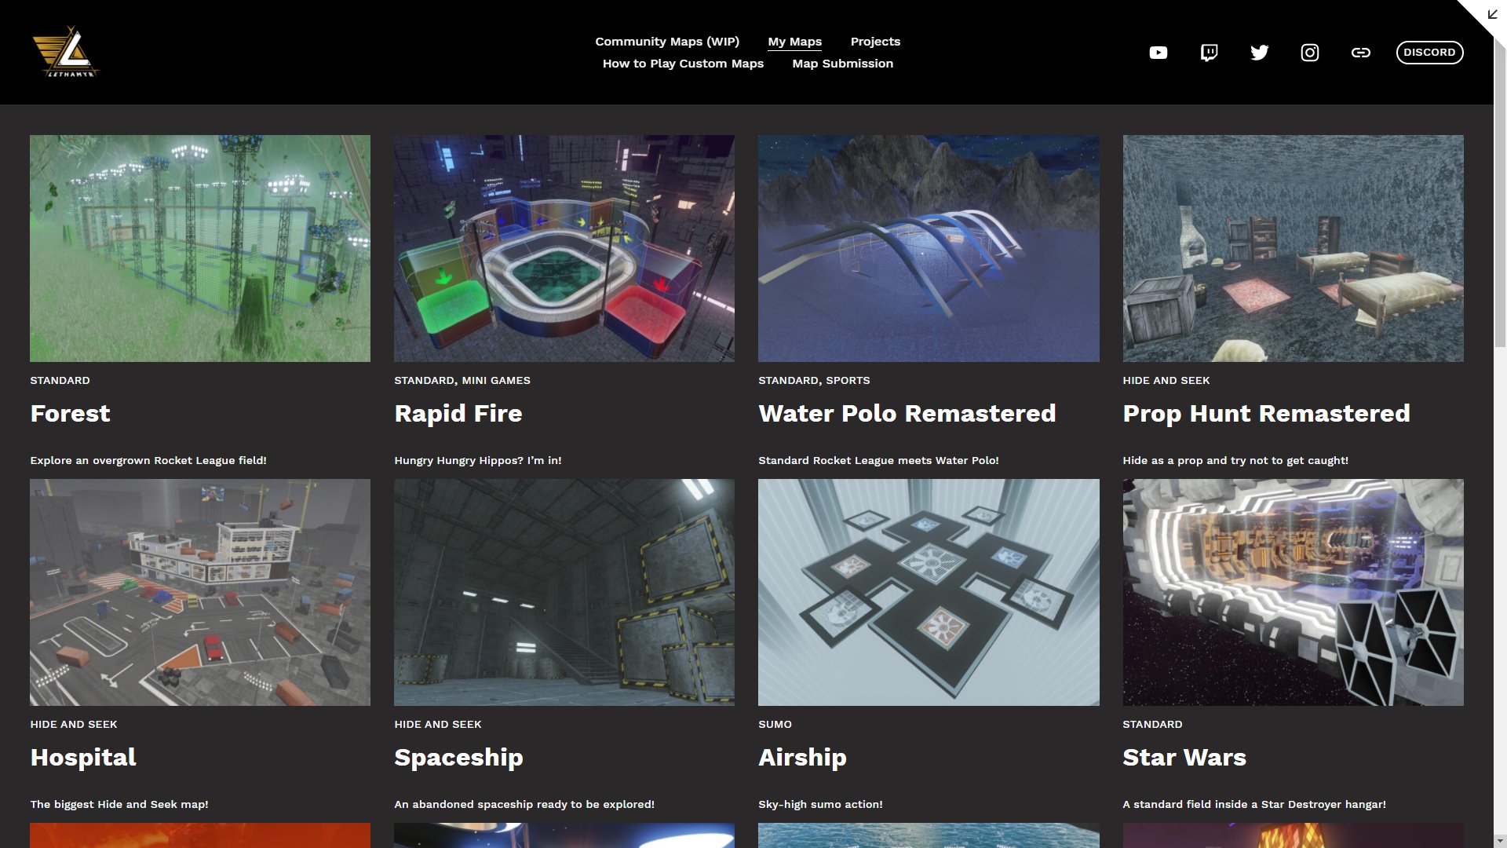
Task: Click the Hospital title link
Action: pyautogui.click(x=83, y=758)
